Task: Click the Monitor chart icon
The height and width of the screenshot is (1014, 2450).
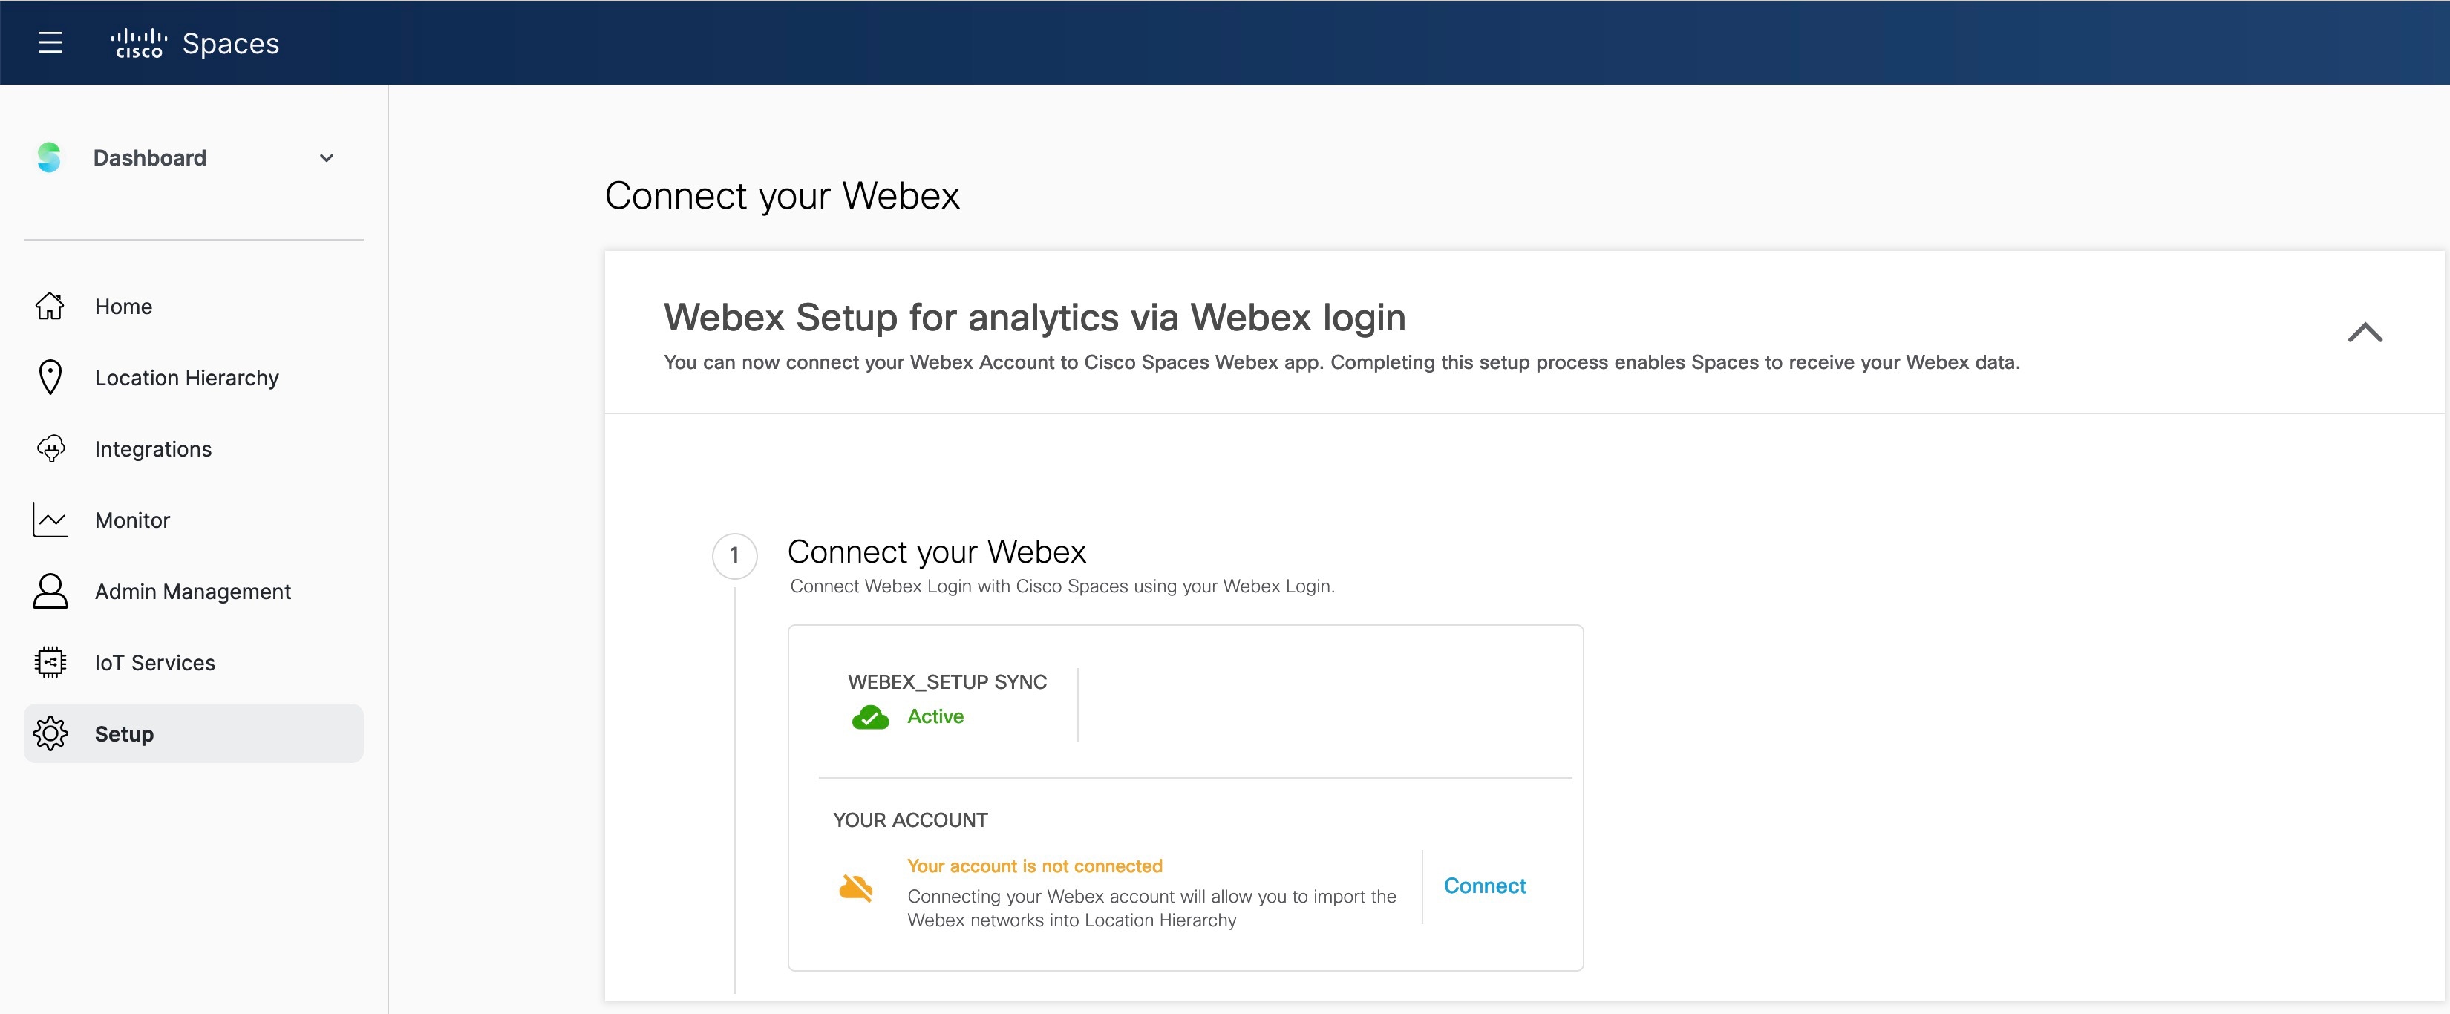Action: 50,520
